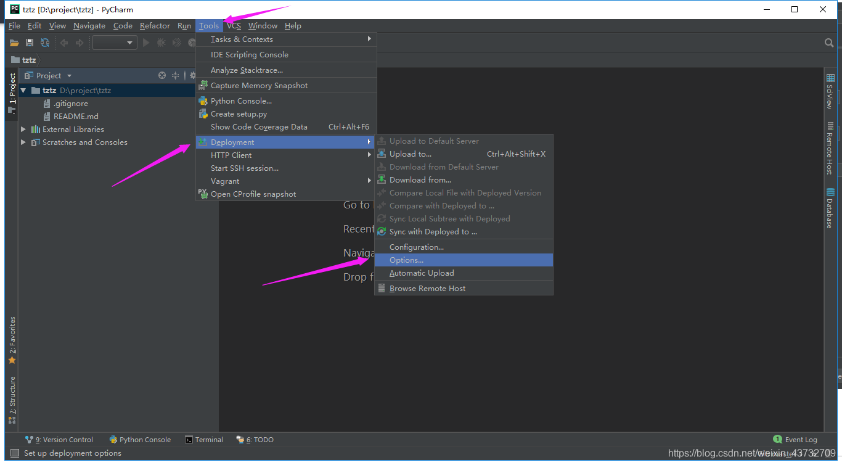Open the Tools menu
Image resolution: width=842 pixels, height=465 pixels.
tap(209, 26)
